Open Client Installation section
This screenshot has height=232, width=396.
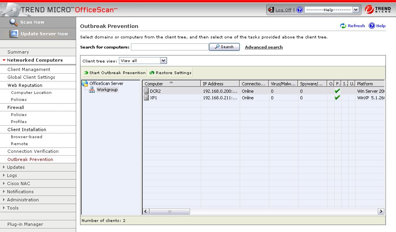[27, 130]
